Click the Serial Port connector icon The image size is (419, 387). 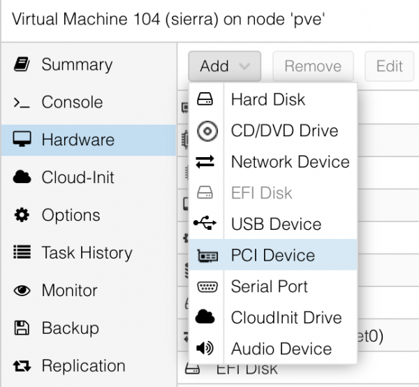[x=205, y=286]
